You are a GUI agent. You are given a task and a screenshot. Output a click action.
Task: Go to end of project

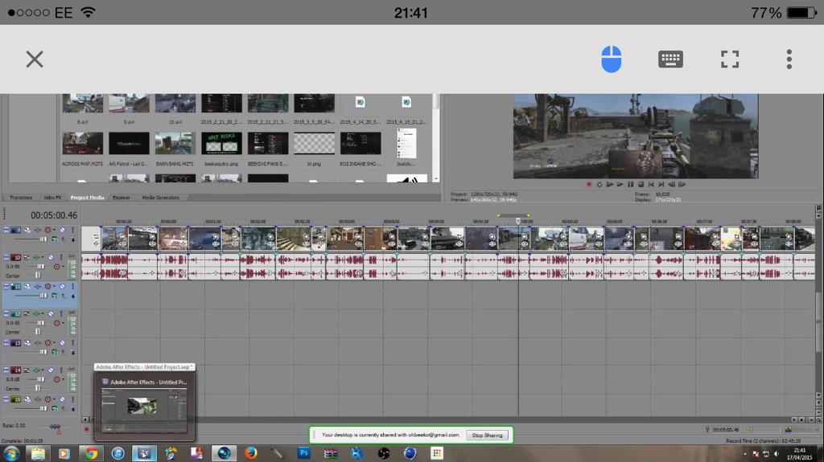661,184
